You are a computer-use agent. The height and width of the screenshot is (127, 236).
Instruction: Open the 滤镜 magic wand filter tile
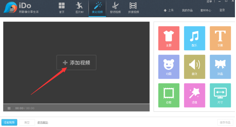pyautogui.click(x=194, y=95)
